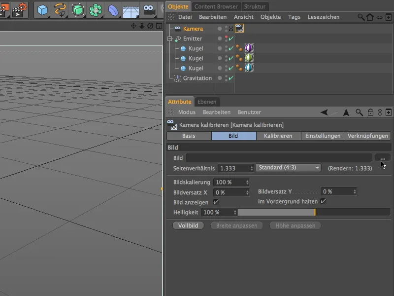Click the Höhe anpassen button
Viewport: 394px width, 296px height.
pyautogui.click(x=295, y=225)
